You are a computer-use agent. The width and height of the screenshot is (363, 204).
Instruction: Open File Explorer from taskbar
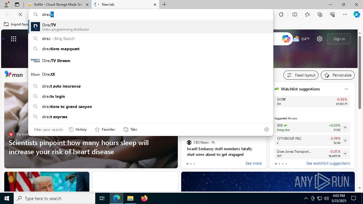point(130,198)
